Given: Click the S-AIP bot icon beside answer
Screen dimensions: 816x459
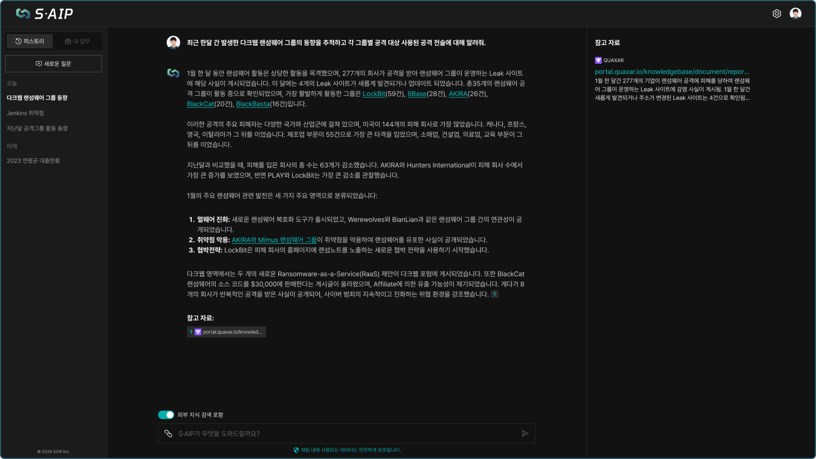Looking at the screenshot, I should pos(173,73).
